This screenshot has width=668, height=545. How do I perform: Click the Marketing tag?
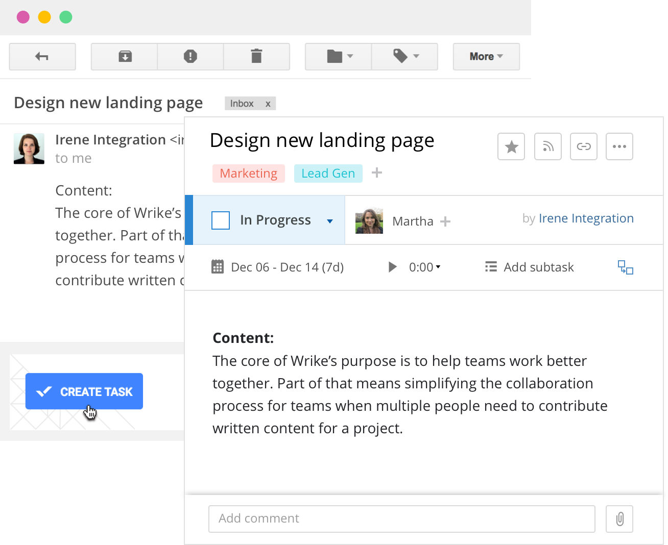pos(249,174)
